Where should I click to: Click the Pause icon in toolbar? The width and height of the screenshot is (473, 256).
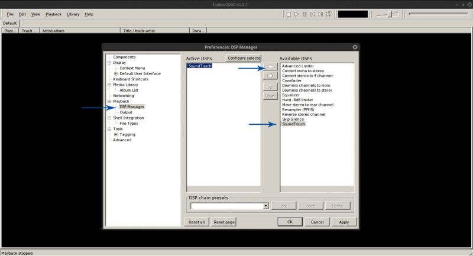click(304, 14)
